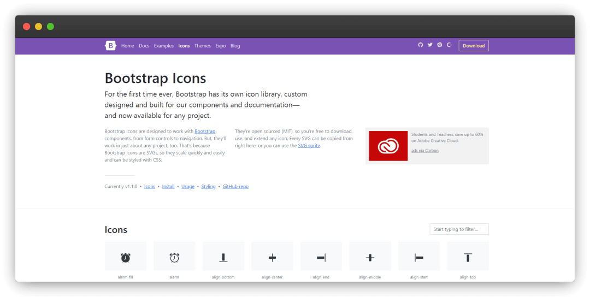The width and height of the screenshot is (590, 297).
Task: Click the red close window button
Action: coord(26,26)
